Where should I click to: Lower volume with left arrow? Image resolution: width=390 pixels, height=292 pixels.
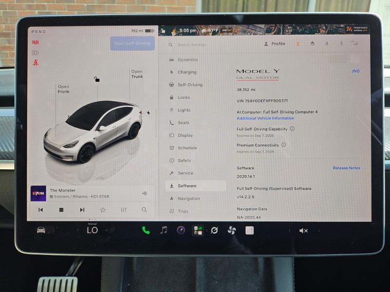click(x=290, y=231)
